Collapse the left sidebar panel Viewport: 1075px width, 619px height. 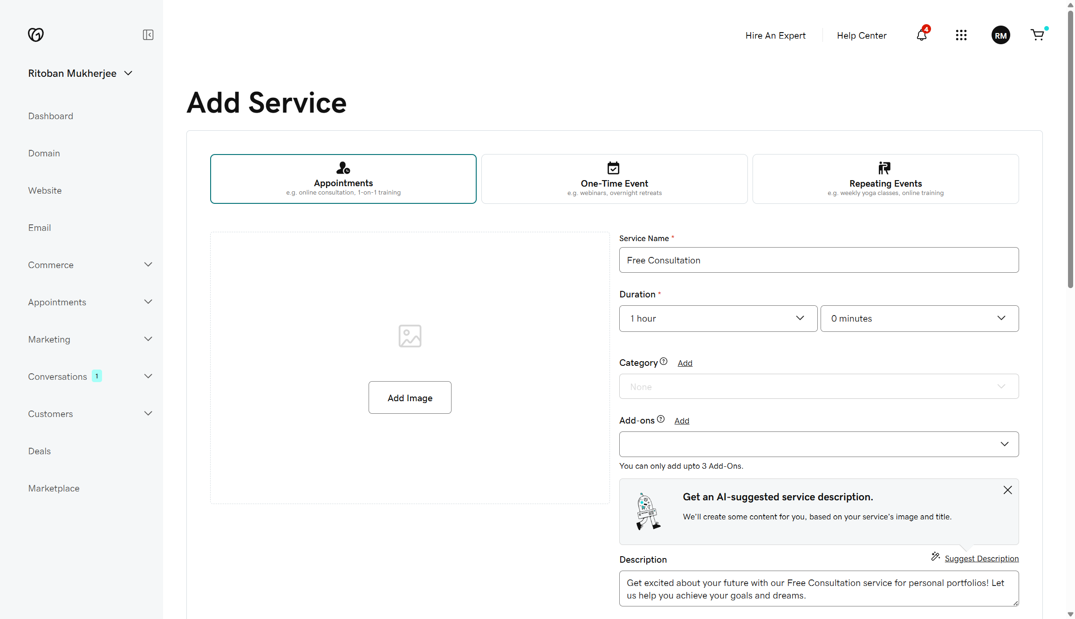coord(148,34)
